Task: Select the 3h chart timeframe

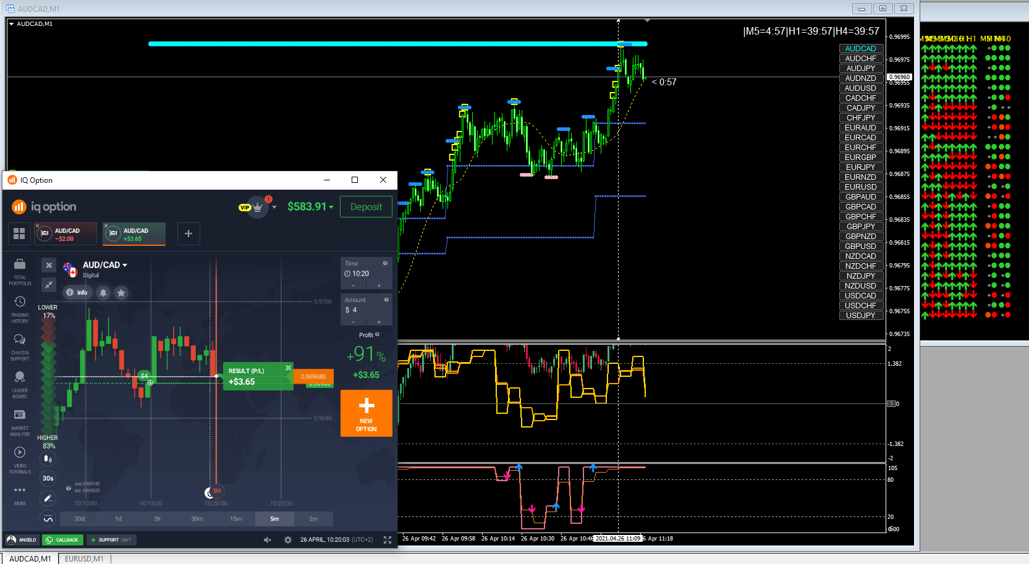Action: point(157,519)
